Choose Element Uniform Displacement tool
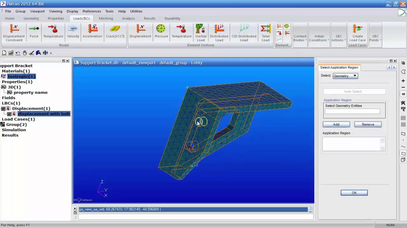The width and height of the screenshot is (407, 228). [140, 32]
